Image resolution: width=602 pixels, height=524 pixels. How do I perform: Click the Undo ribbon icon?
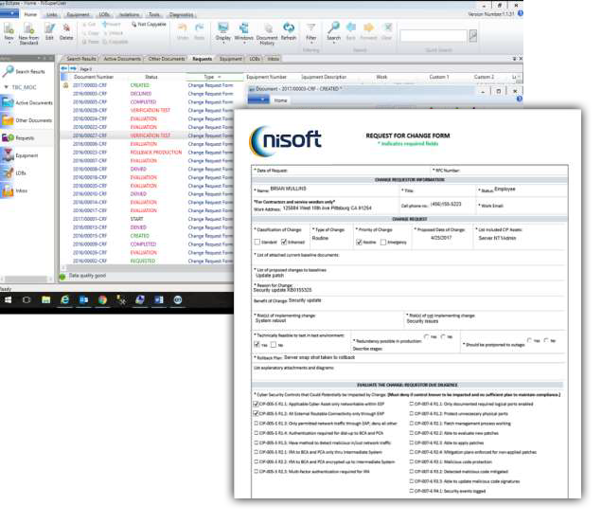click(x=183, y=31)
